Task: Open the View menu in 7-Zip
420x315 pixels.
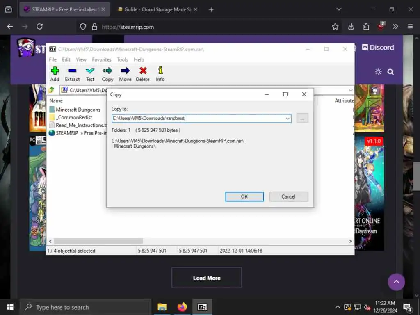Action: pos(81,59)
